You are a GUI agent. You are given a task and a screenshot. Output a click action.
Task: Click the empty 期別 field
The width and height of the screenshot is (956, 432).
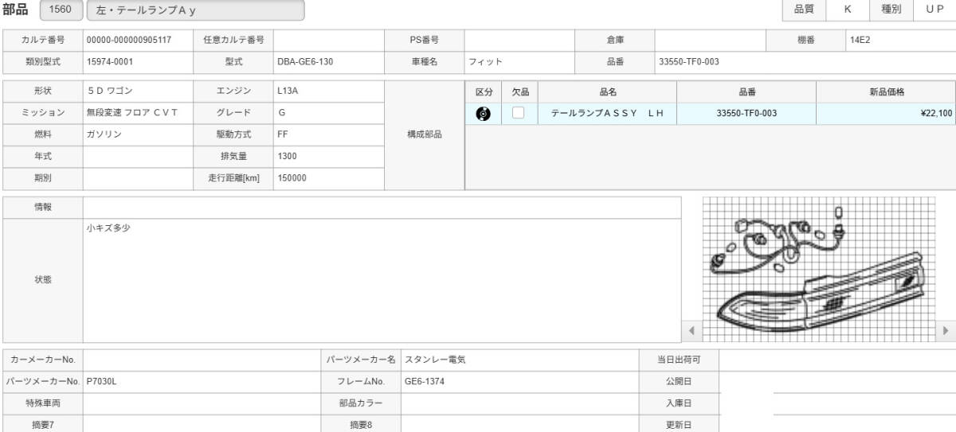[x=139, y=178]
